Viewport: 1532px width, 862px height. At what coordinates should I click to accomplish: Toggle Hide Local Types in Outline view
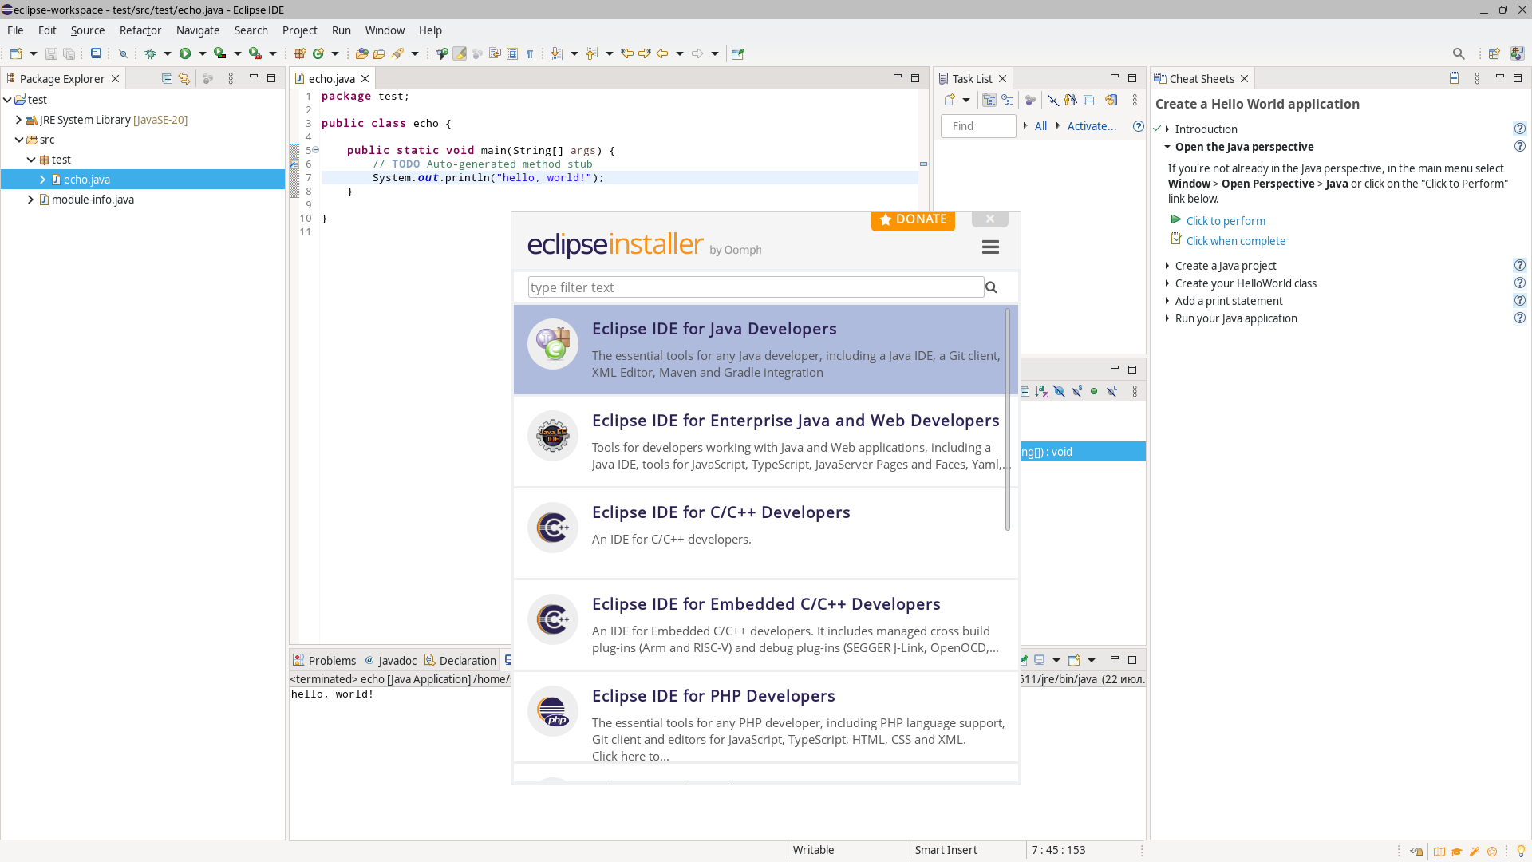tap(1111, 391)
